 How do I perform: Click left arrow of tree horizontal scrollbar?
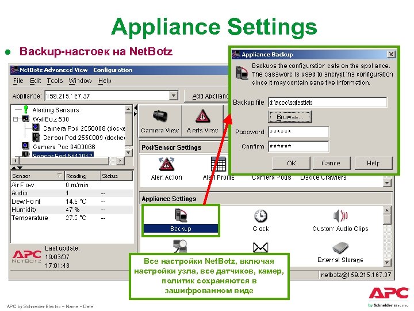point(16,161)
